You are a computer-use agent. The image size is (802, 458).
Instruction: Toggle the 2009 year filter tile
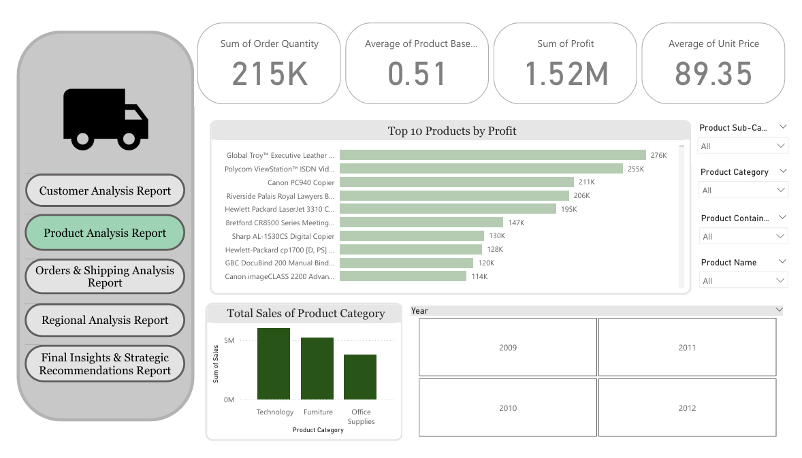point(507,347)
